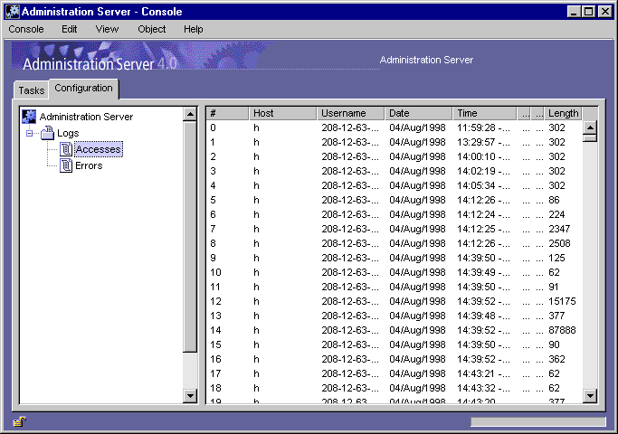This screenshot has width=618, height=434.
Task: Click the length value 15175
Action: point(562,301)
